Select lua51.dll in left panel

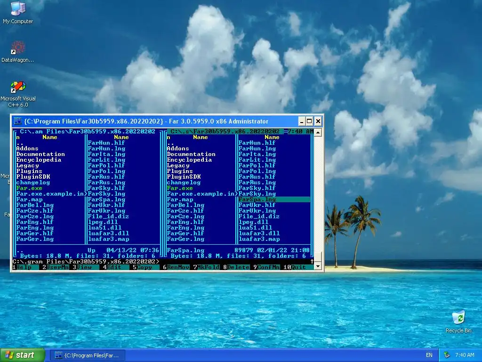pos(104,228)
